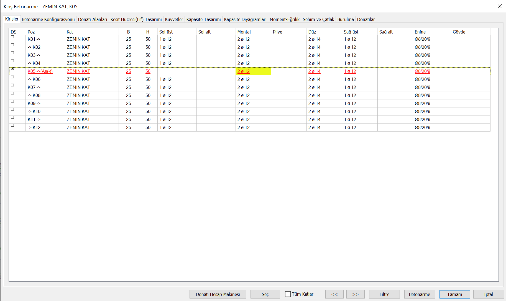Image resolution: width=506 pixels, height=301 pixels.
Task: Open the Kuvvetler tab
Action: click(174, 19)
